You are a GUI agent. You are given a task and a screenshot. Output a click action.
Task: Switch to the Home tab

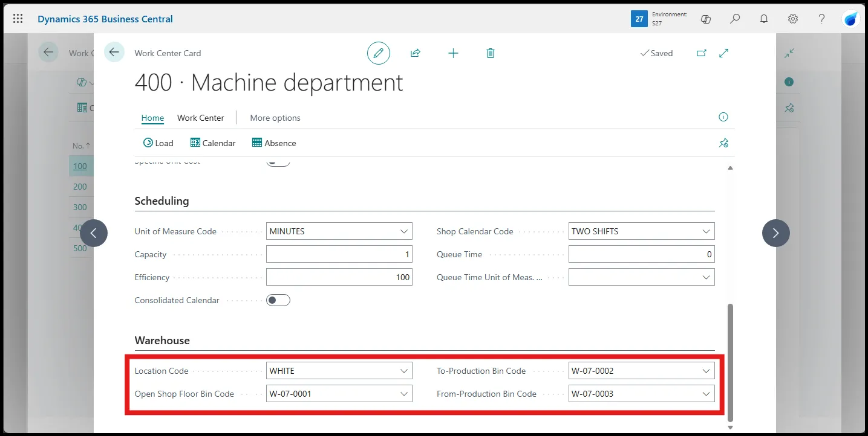coord(152,118)
